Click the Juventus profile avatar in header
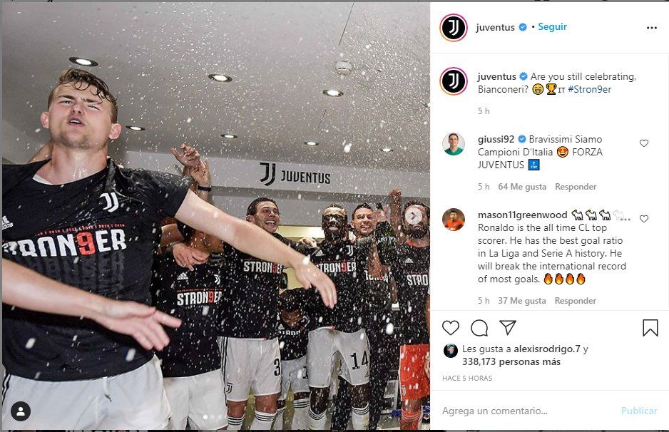 click(x=453, y=28)
